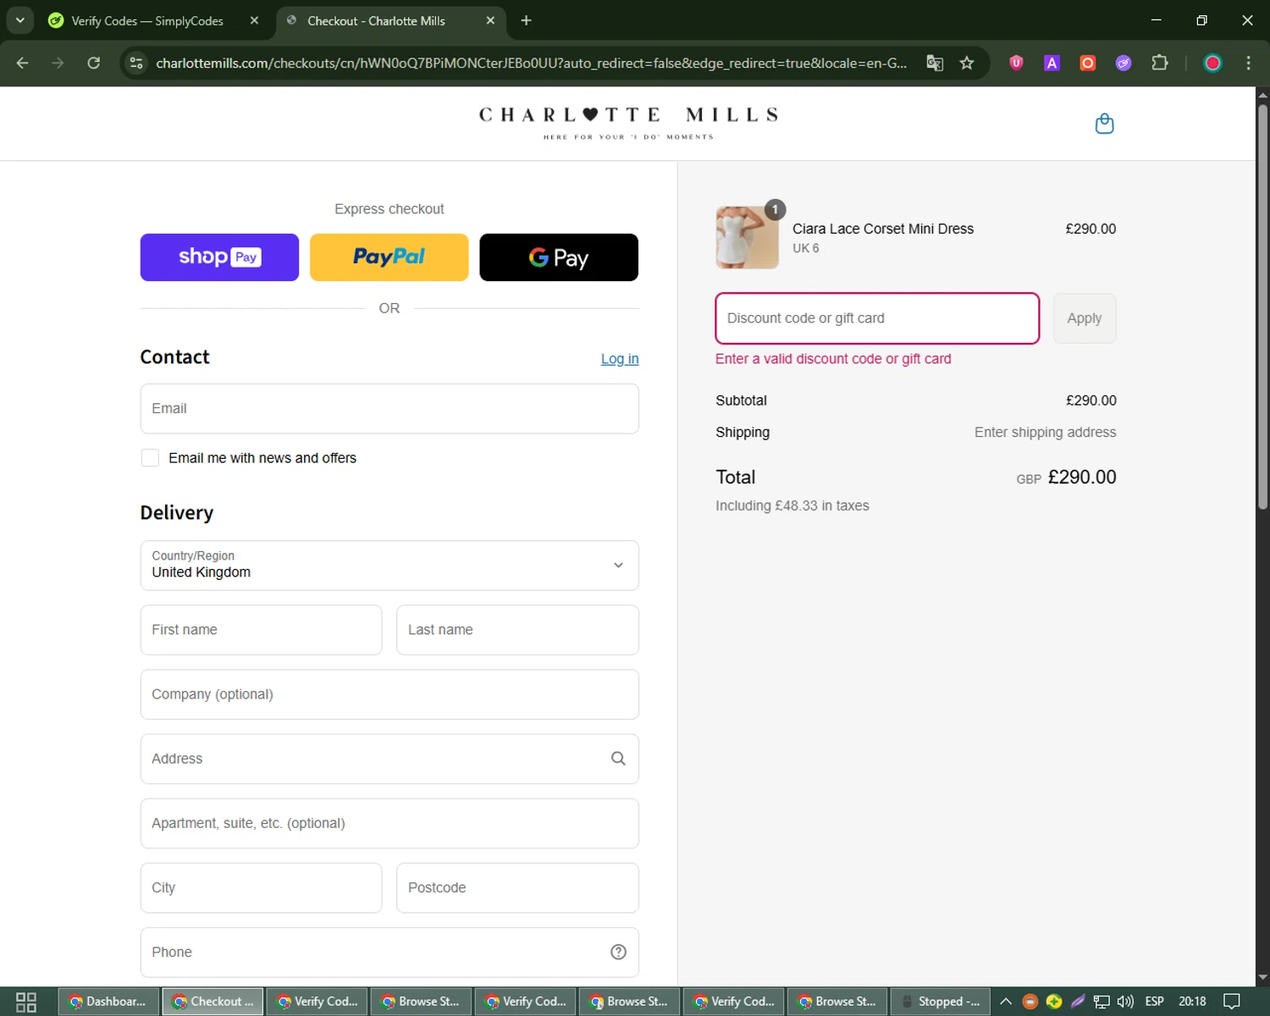Open the Chrome three-dot menu
This screenshot has height=1016, width=1270.
pos(1248,63)
